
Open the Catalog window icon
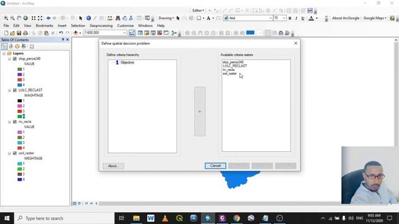click(x=147, y=33)
